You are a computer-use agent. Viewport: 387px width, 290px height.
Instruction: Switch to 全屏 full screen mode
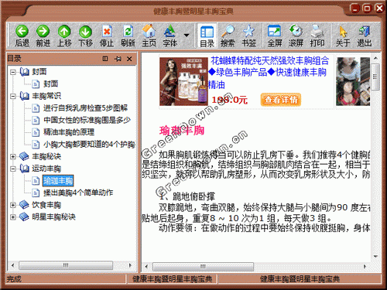coord(274,32)
